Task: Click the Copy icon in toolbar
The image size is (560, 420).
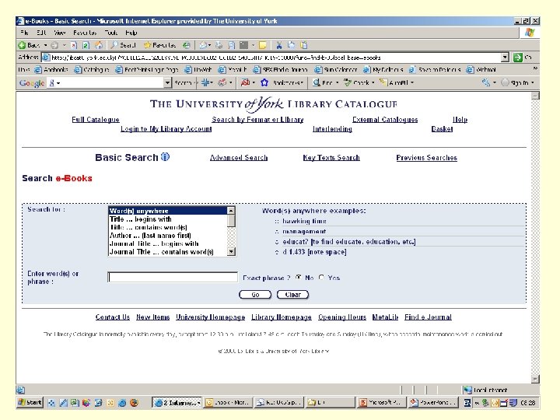Action: [x=292, y=45]
